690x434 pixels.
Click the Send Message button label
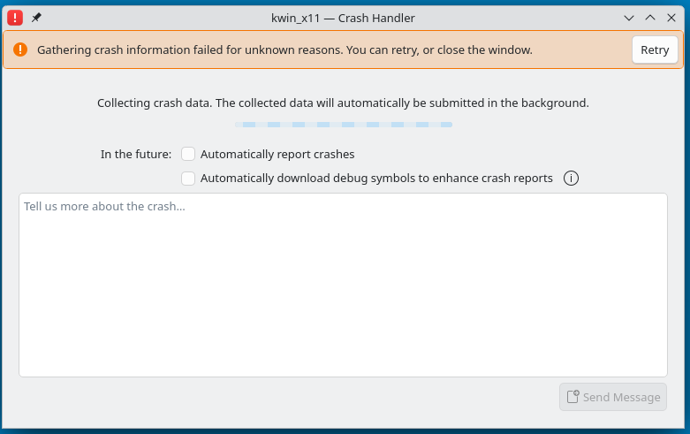621,397
